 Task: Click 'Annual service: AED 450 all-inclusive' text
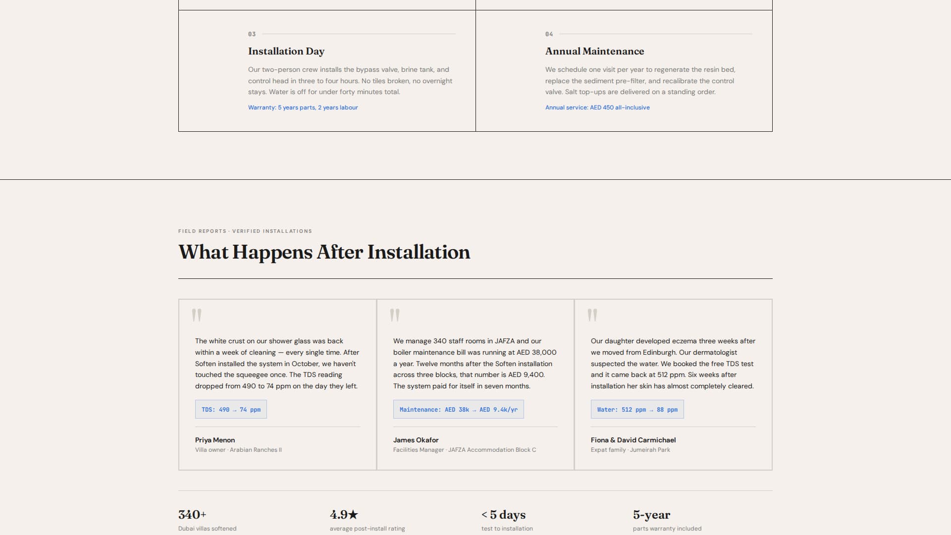coord(597,107)
